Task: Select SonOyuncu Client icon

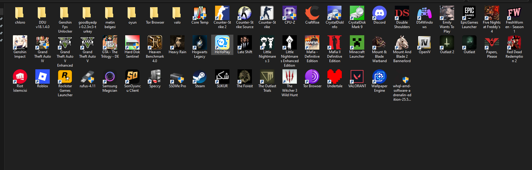Action: click(x=132, y=76)
